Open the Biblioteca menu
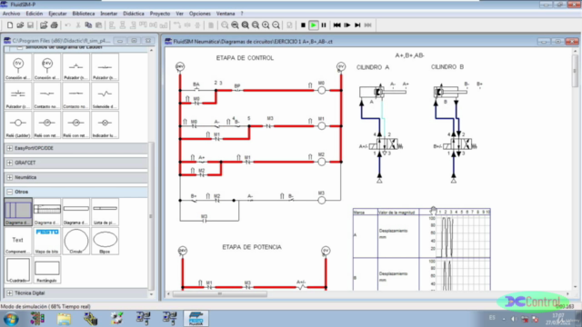Image resolution: width=582 pixels, height=327 pixels. (84, 14)
